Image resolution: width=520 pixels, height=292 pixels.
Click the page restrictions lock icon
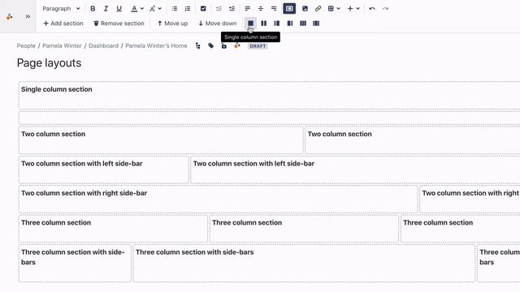pos(224,45)
